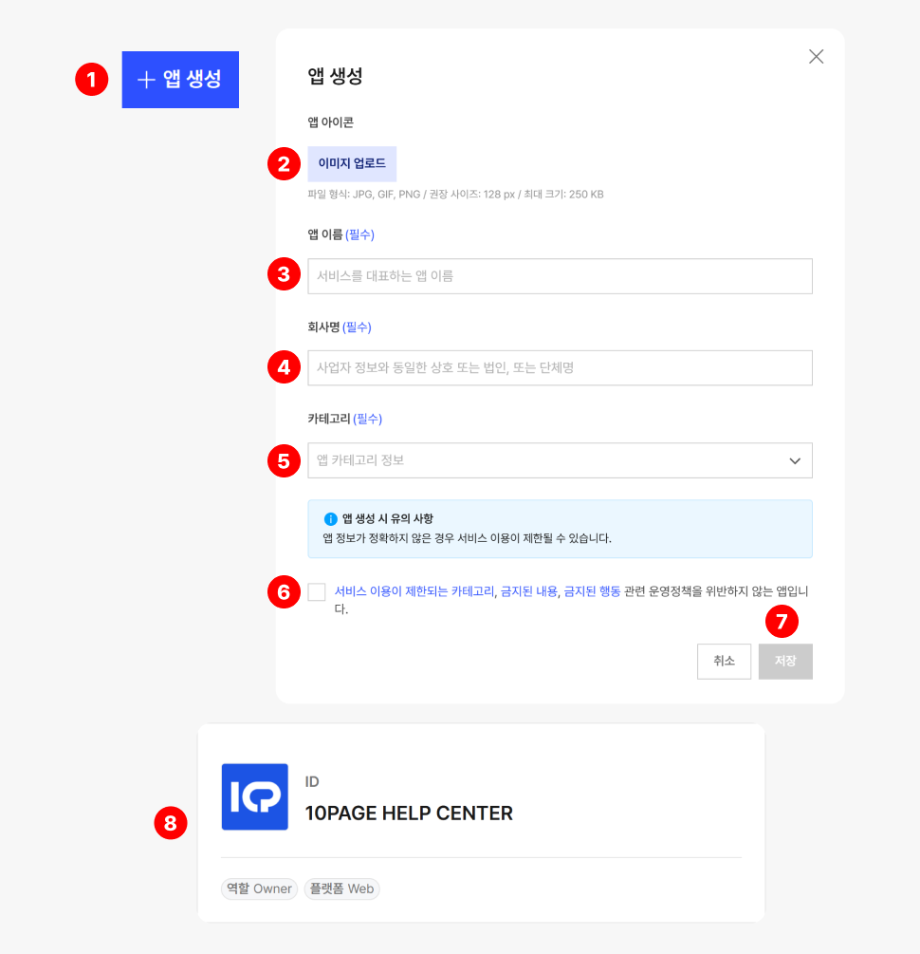
Task: Open the 서비스 이용이 제한되는 카테고리 link
Action: 414,591
